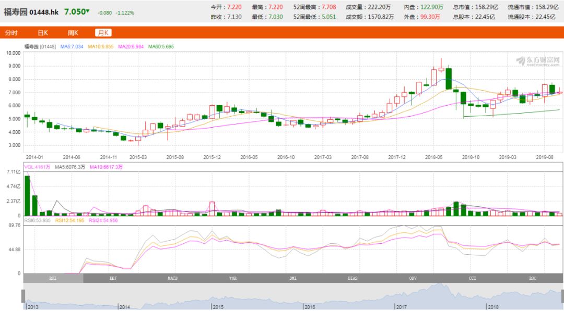The height and width of the screenshot is (311, 564).
Task: Click the 2017 marker on the overview timeline
Action: pyautogui.click(x=402, y=307)
